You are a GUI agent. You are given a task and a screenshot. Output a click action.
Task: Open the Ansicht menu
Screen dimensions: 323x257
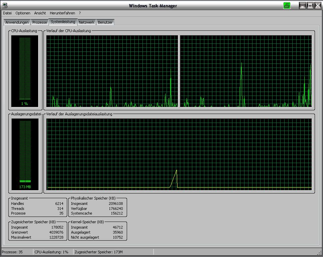point(40,13)
